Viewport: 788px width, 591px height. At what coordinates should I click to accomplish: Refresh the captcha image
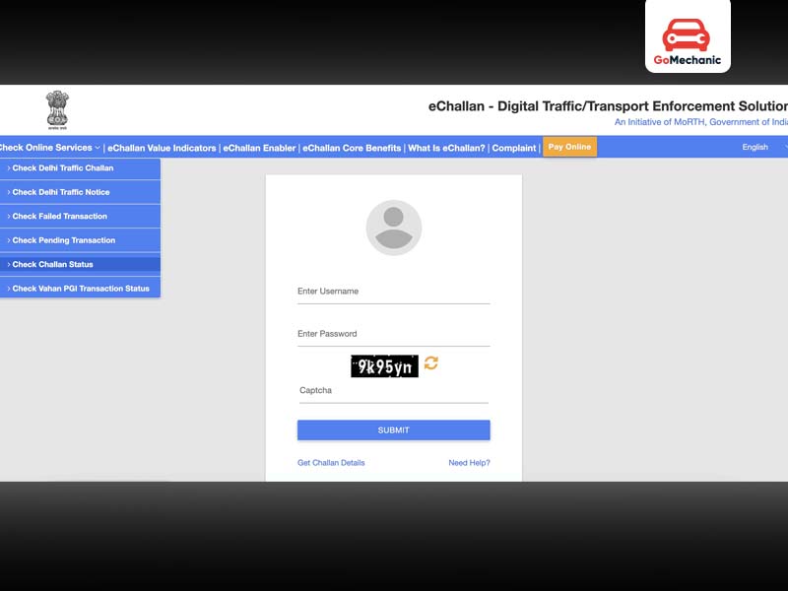tap(430, 364)
